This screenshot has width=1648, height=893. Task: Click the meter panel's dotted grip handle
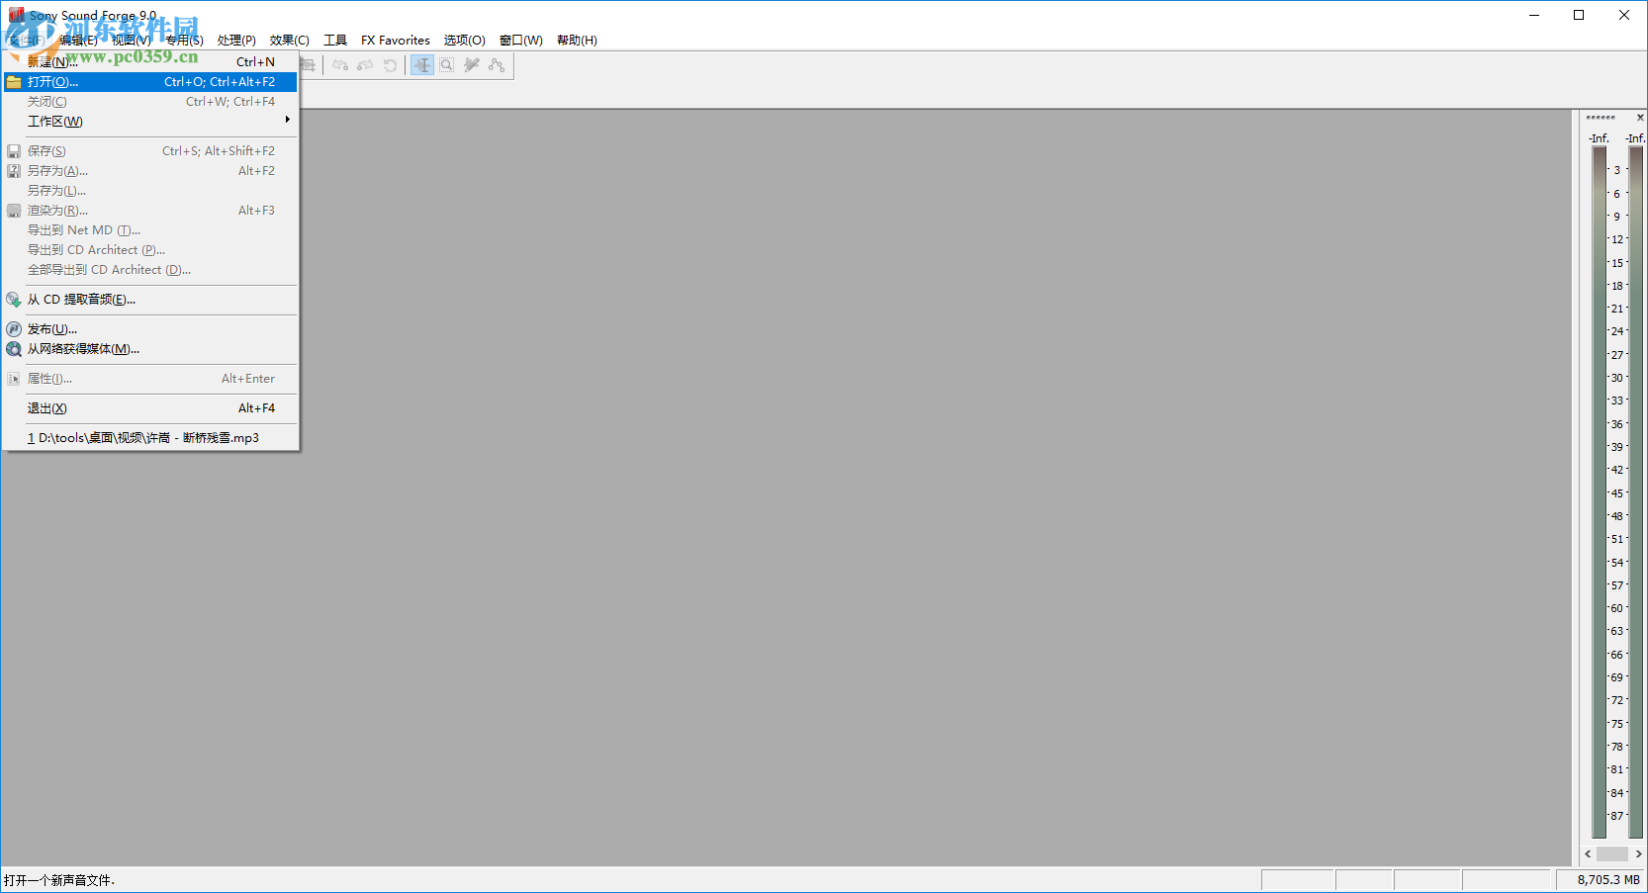pos(1601,118)
